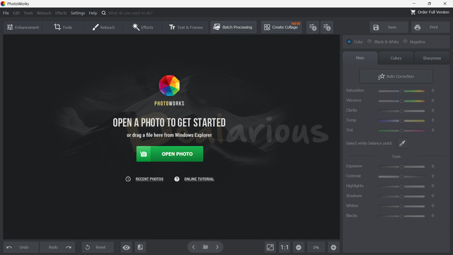The height and width of the screenshot is (255, 453).
Task: Open the Edit menu
Action: (x=16, y=13)
